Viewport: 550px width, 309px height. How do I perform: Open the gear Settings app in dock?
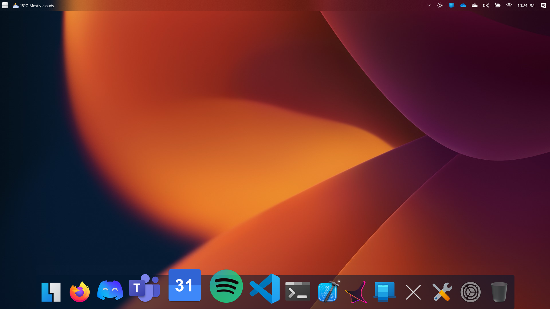tap(470, 292)
